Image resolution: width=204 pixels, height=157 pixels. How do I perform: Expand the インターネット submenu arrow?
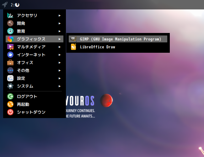point(60,55)
